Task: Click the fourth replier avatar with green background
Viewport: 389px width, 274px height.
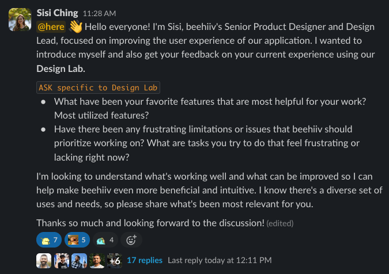Action: click(x=97, y=261)
